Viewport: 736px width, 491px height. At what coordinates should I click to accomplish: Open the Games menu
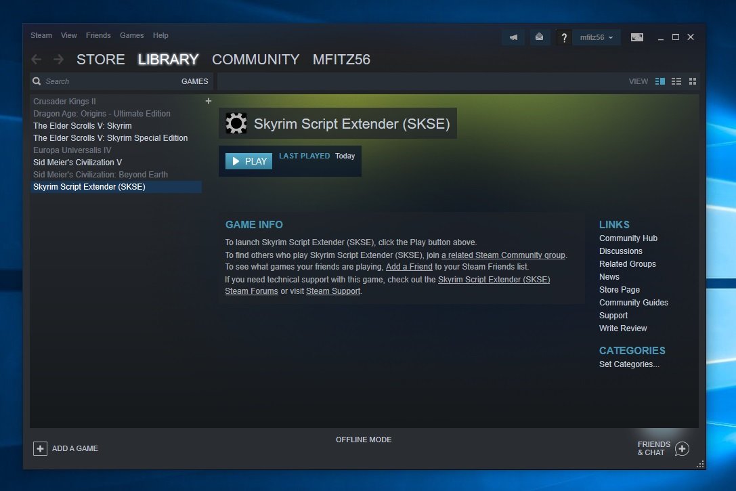(x=132, y=35)
